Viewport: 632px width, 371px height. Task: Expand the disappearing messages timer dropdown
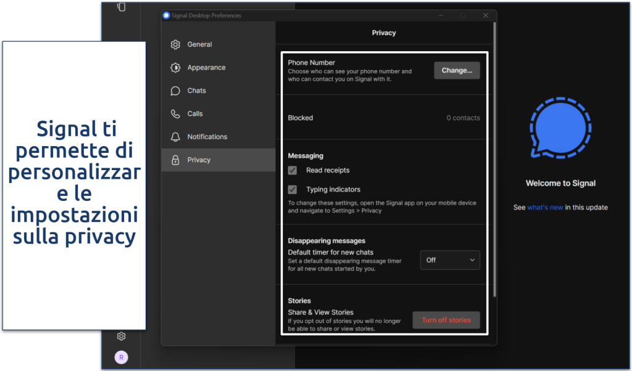[x=450, y=260]
